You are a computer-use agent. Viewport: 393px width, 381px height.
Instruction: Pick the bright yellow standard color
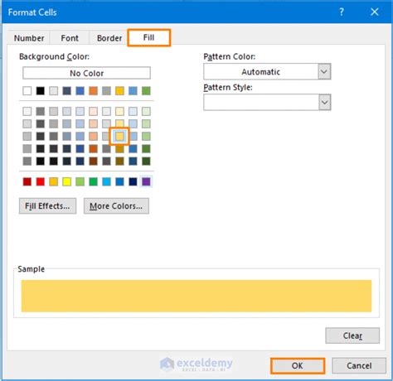click(x=66, y=181)
